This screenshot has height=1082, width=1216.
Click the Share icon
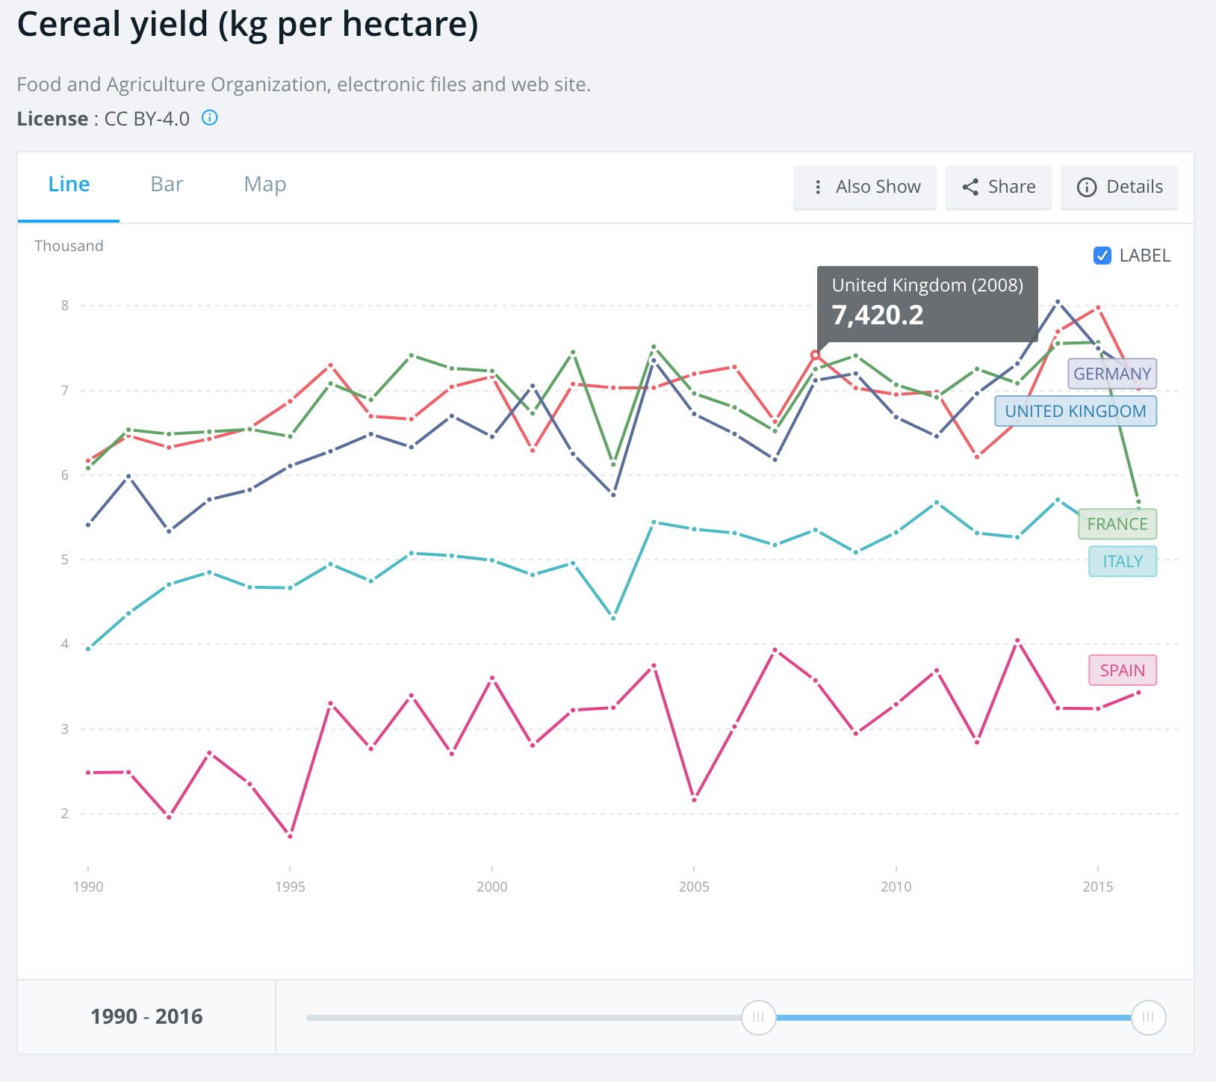(970, 187)
